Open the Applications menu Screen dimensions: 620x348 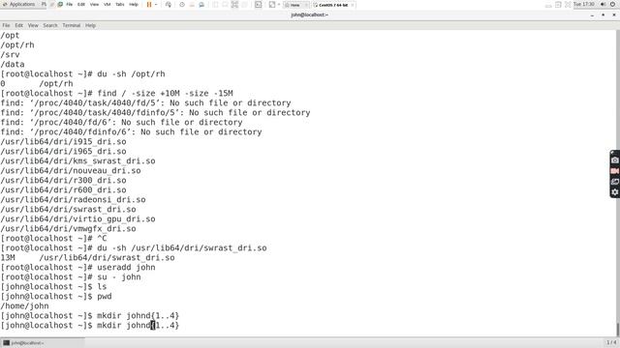pos(18,4)
